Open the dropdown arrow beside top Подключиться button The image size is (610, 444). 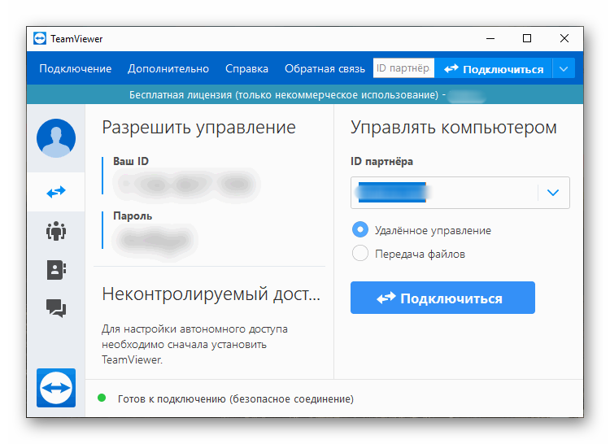click(564, 69)
